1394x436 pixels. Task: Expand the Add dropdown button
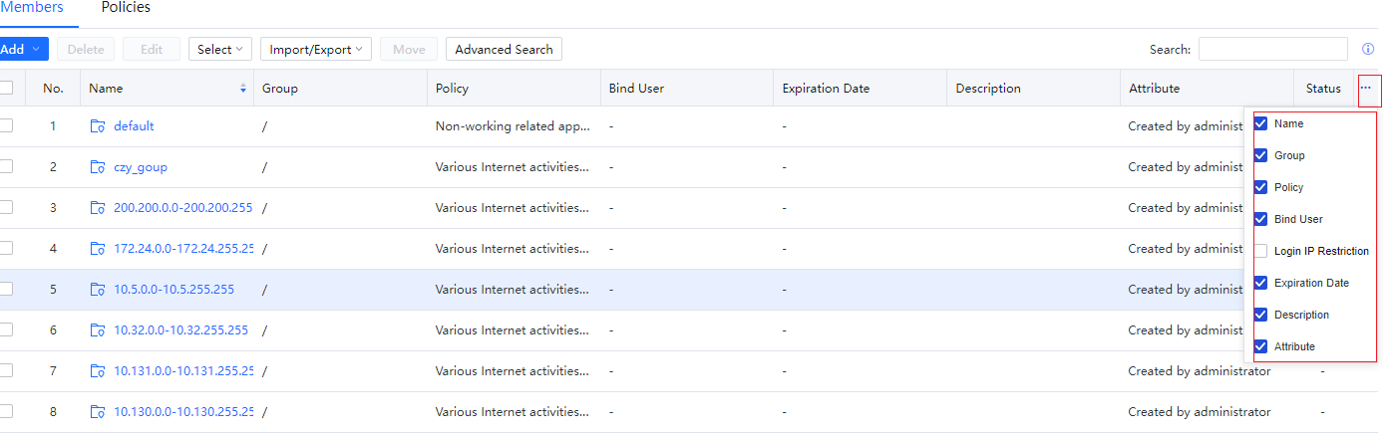22,49
